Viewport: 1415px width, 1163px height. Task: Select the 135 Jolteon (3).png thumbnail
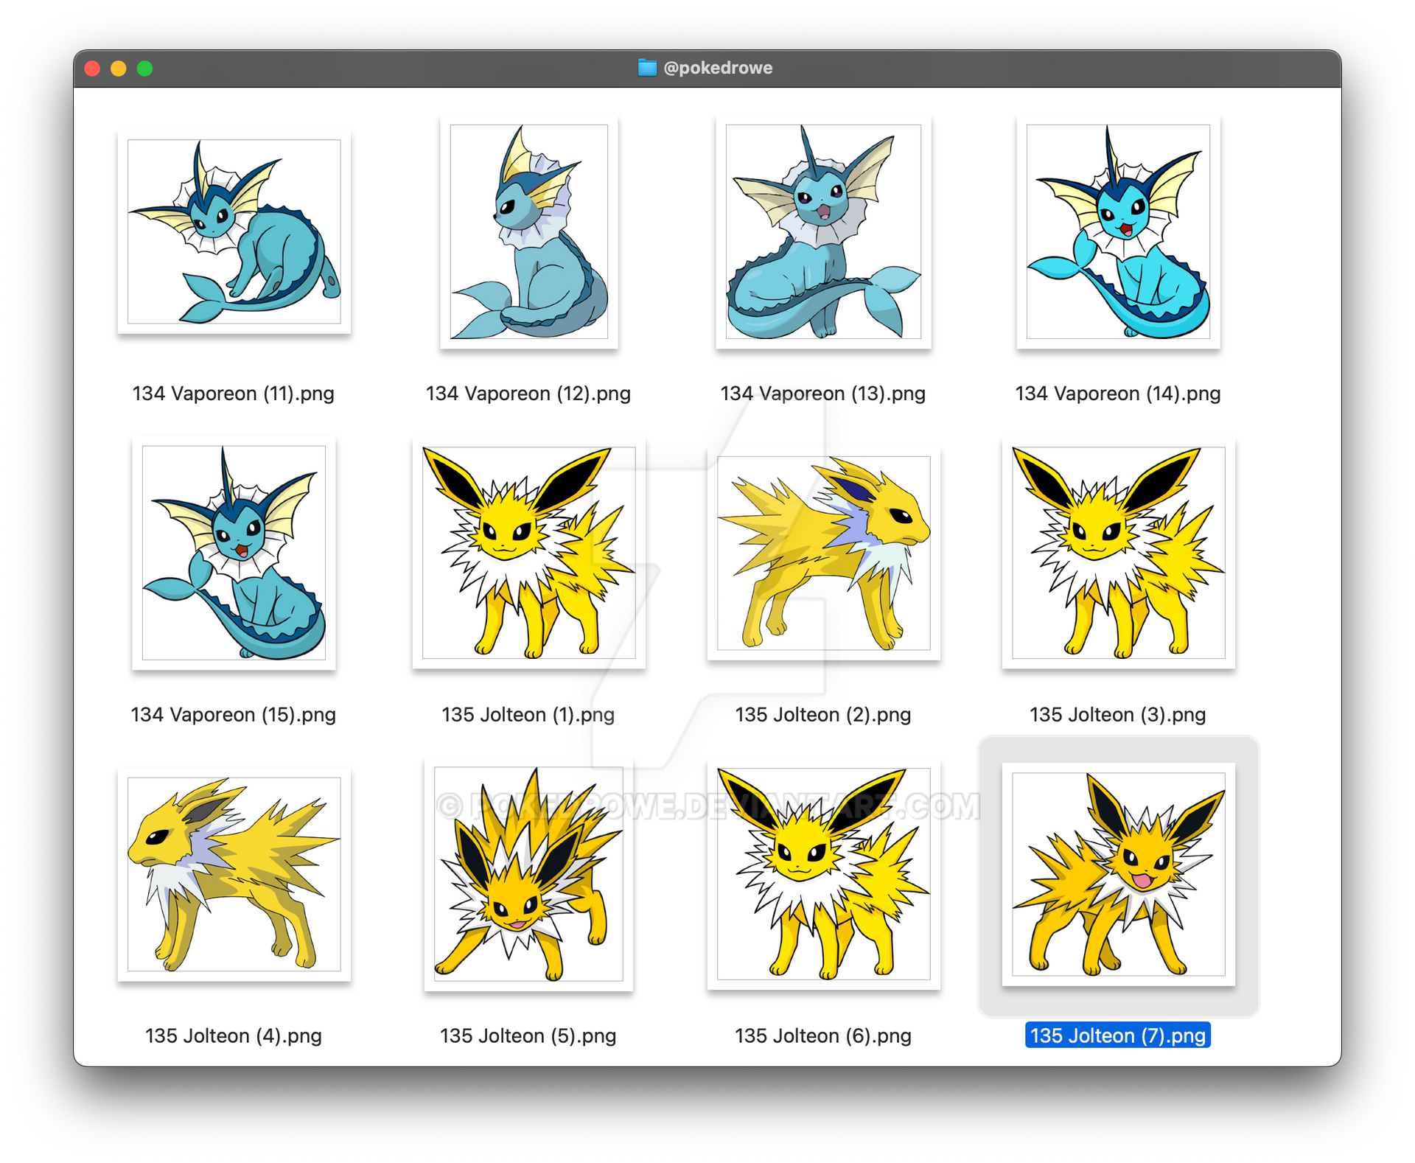click(1118, 553)
